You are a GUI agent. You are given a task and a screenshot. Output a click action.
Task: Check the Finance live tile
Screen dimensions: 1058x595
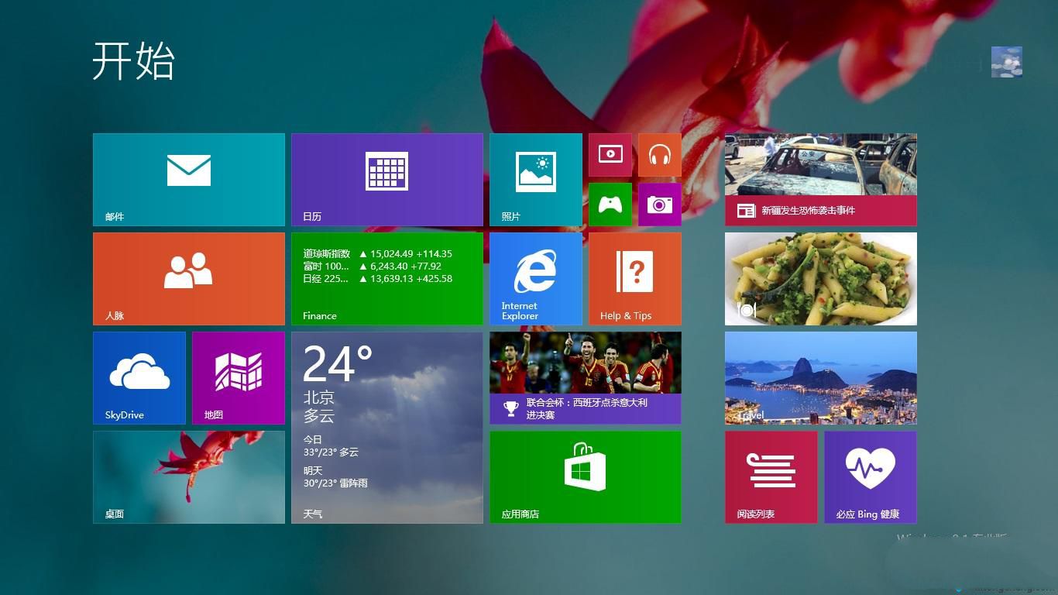pyautogui.click(x=387, y=278)
